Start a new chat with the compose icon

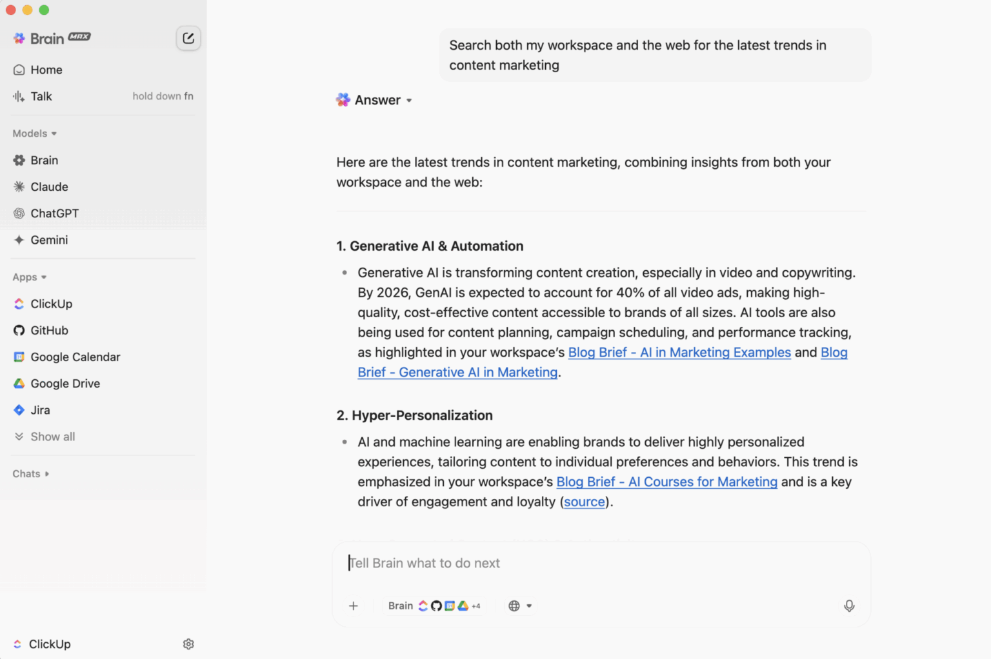188,38
